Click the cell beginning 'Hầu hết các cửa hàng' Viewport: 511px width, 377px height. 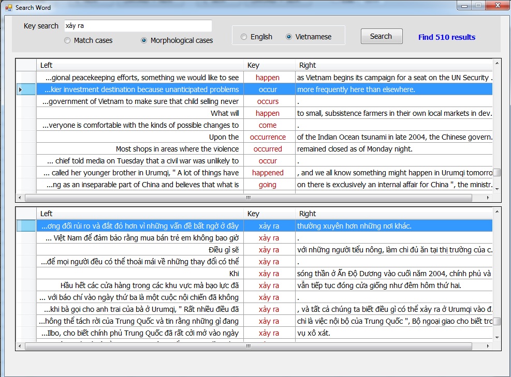click(140, 285)
